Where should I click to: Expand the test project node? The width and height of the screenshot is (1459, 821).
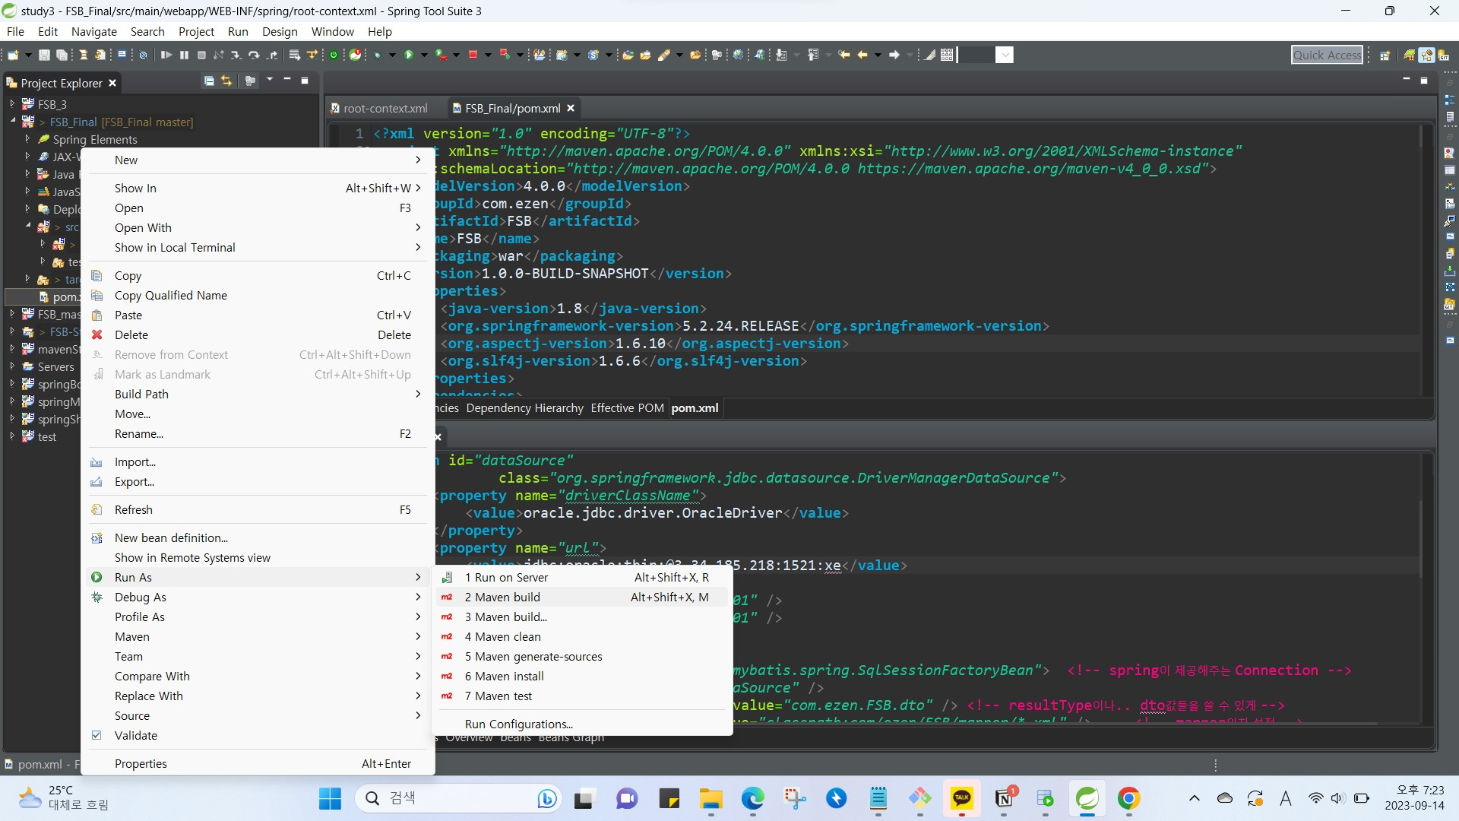pyautogui.click(x=12, y=436)
